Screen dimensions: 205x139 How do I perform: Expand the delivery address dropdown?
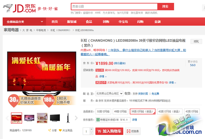(109, 93)
